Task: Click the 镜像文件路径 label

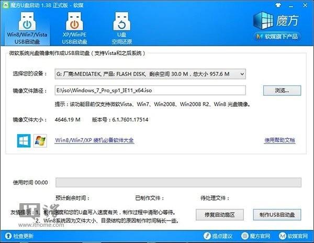Action: tap(30, 91)
